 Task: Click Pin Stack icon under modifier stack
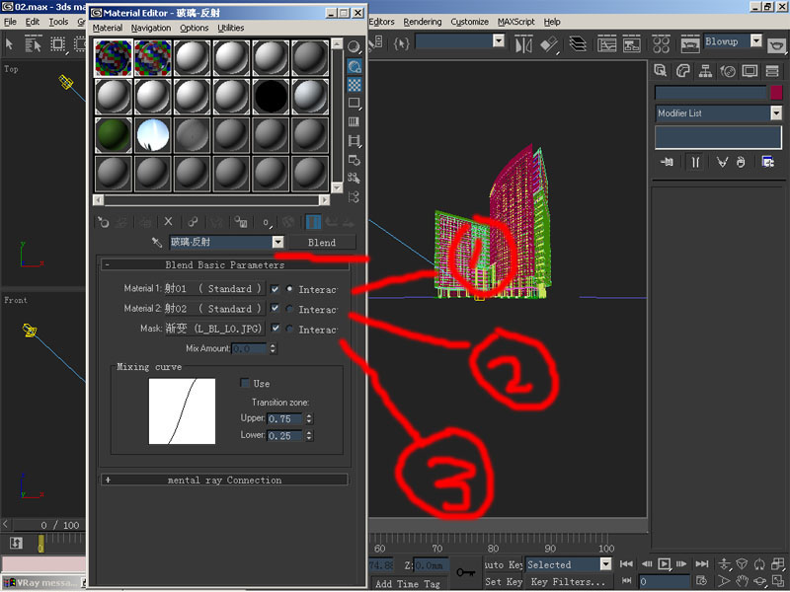pos(667,162)
